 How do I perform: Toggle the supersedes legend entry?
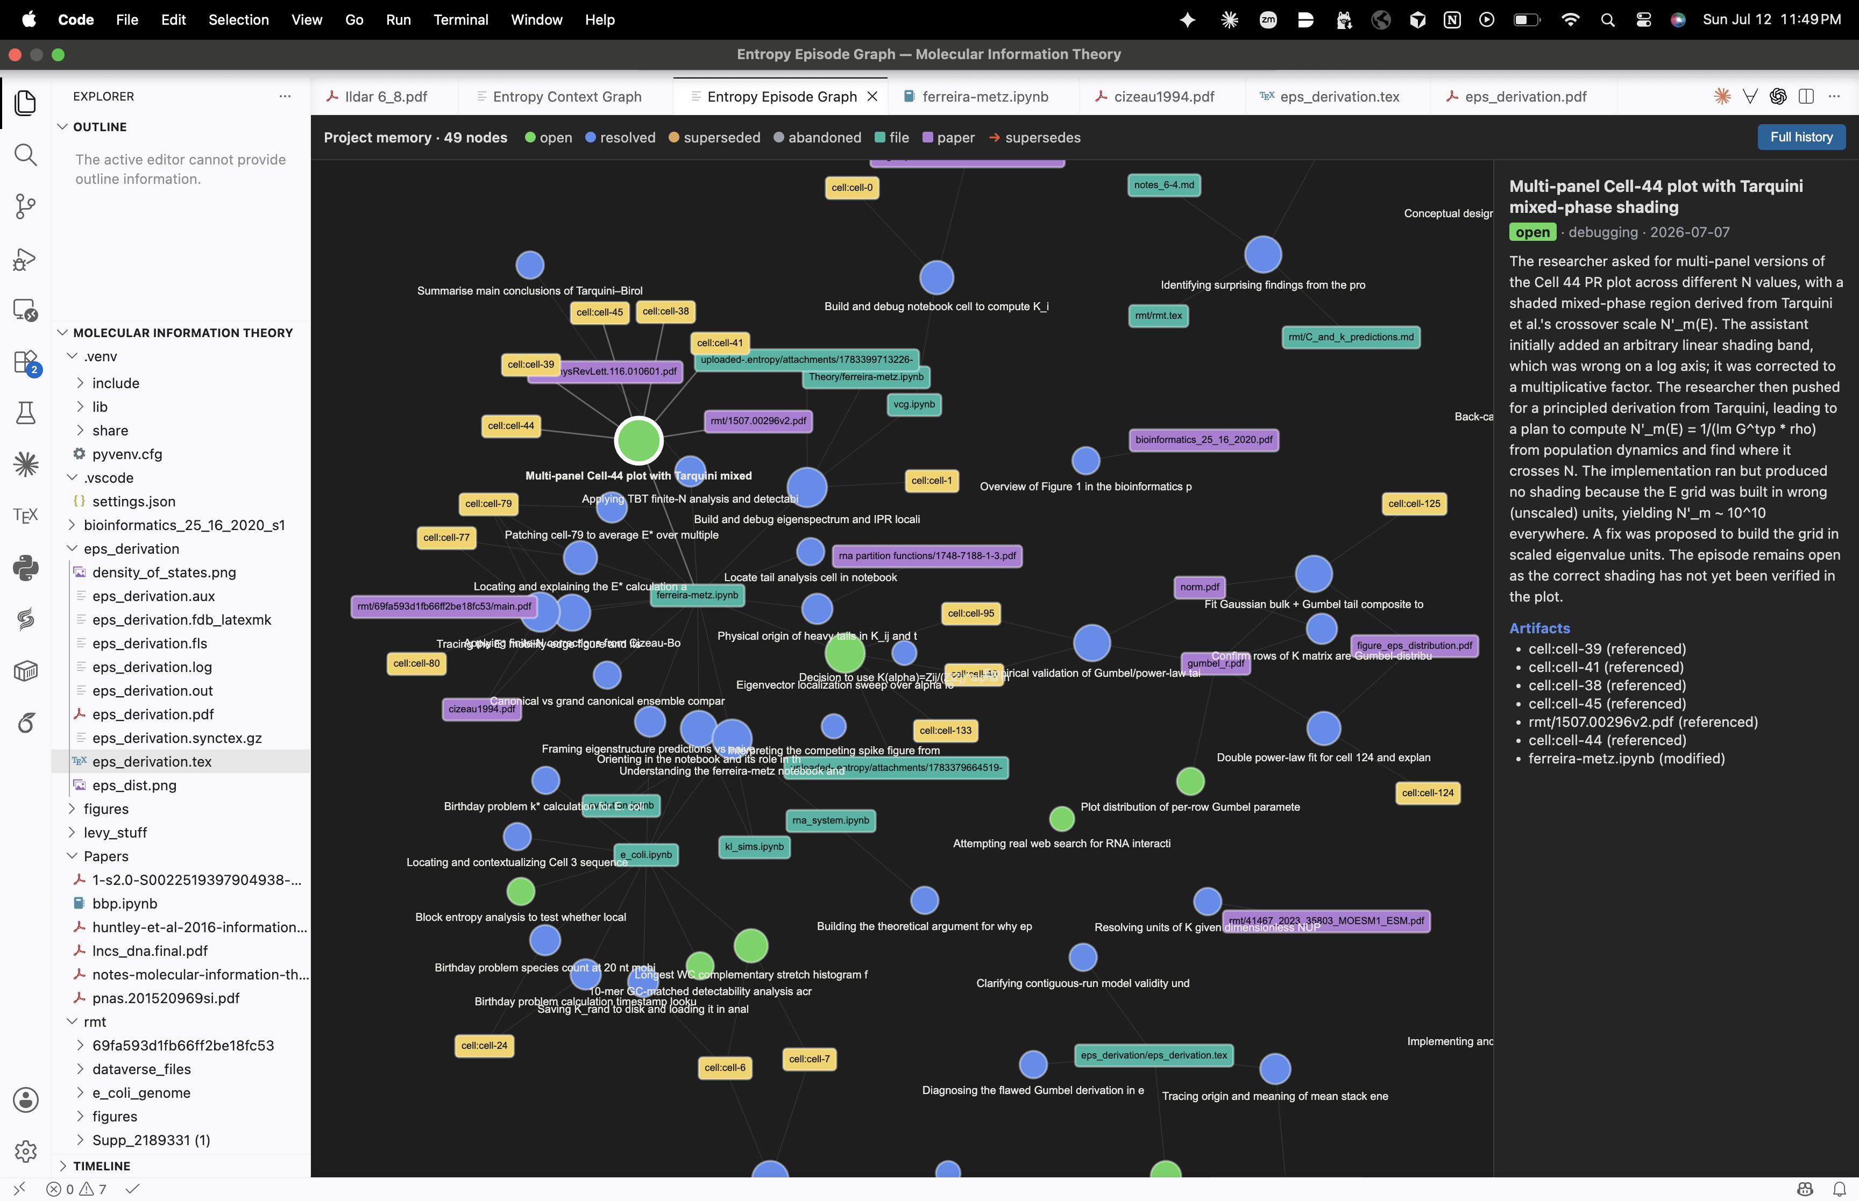(x=1034, y=137)
